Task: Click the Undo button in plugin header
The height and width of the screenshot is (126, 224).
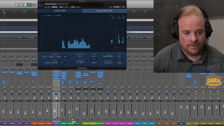Action: point(72,7)
